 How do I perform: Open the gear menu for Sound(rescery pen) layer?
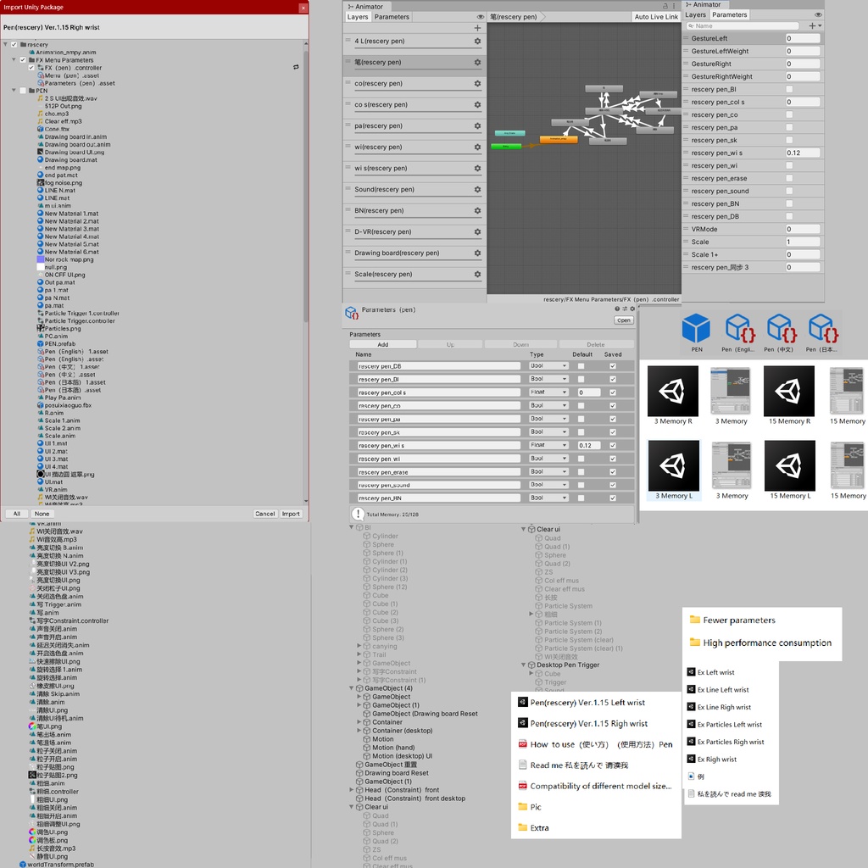(x=476, y=188)
